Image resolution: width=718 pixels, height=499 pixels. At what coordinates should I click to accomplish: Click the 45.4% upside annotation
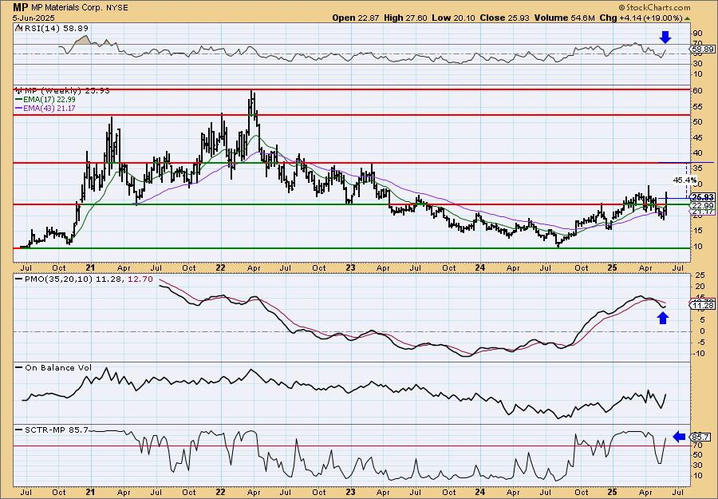685,180
